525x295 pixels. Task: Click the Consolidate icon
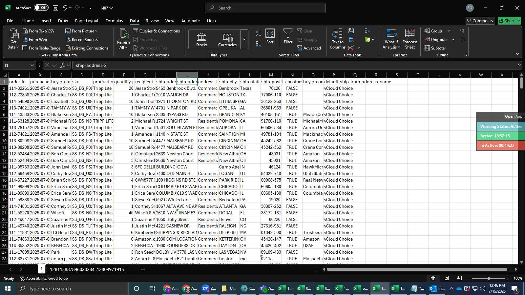tap(367, 31)
